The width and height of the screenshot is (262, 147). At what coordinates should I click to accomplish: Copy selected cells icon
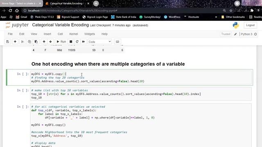29,42
